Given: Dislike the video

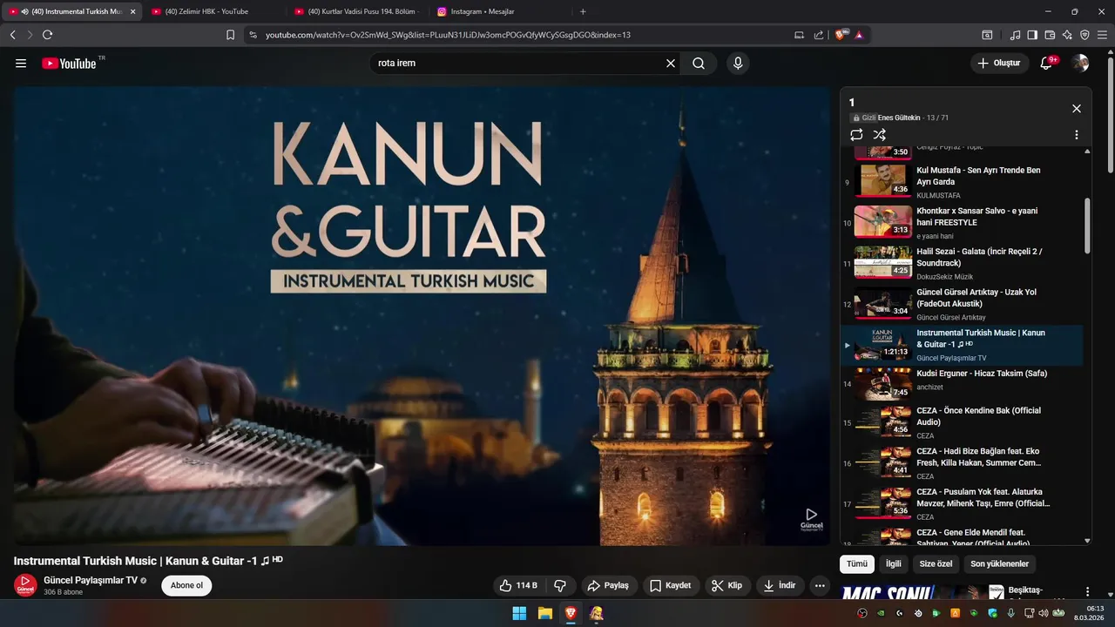Looking at the screenshot, I should 560,586.
